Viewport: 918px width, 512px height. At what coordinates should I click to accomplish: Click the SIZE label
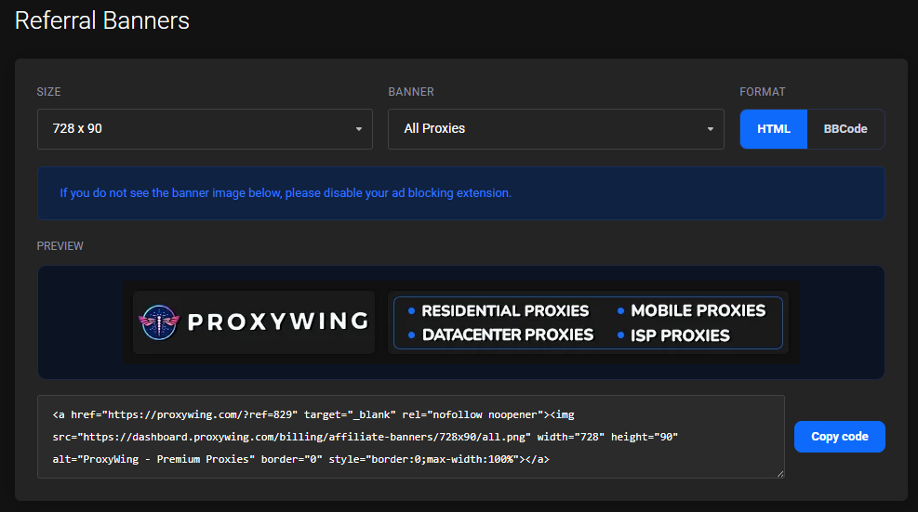click(48, 92)
